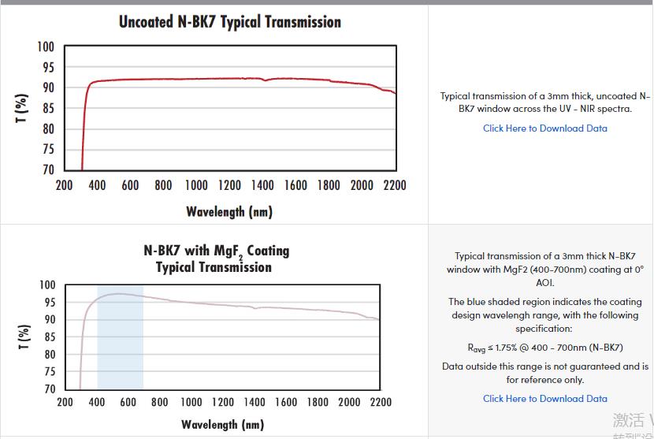Open the download data link for MgF2 coating

coord(544,399)
